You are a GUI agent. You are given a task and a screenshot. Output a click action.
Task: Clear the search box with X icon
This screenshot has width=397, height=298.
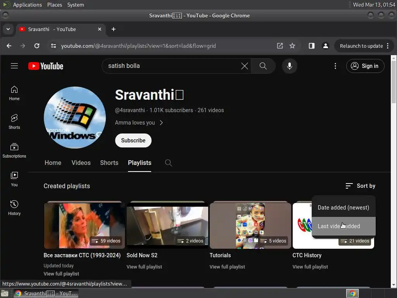click(x=244, y=66)
